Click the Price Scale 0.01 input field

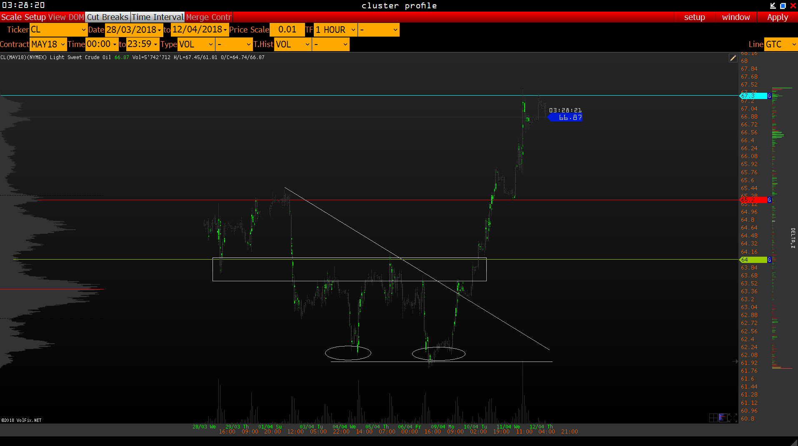coord(287,30)
